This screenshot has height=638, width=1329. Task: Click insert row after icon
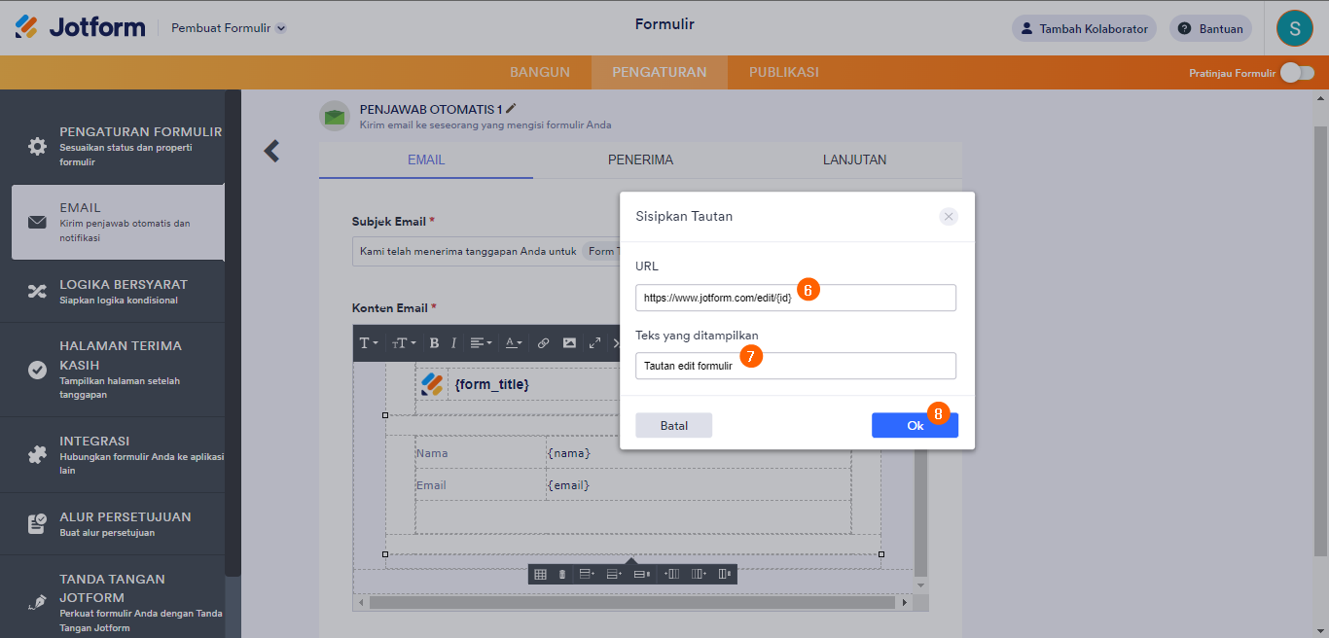(x=614, y=575)
